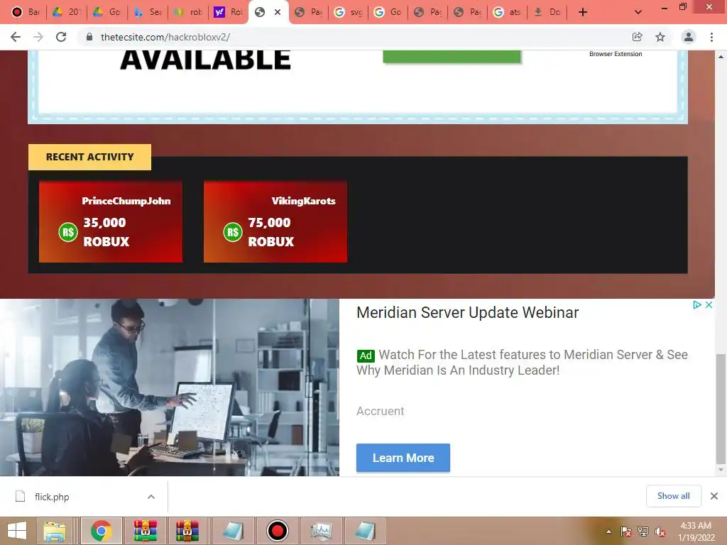This screenshot has height=545, width=727.
Task: Open a new tab with plus button
Action: 583,12
